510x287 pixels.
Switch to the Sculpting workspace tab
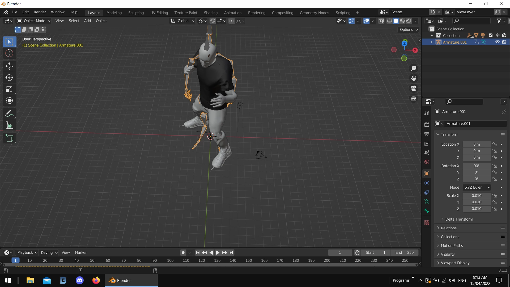[x=136, y=12]
